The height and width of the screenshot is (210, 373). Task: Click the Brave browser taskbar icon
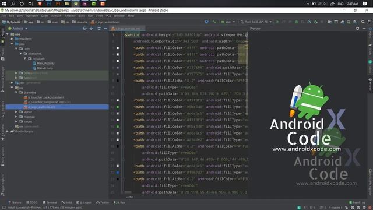[x=40, y=3]
